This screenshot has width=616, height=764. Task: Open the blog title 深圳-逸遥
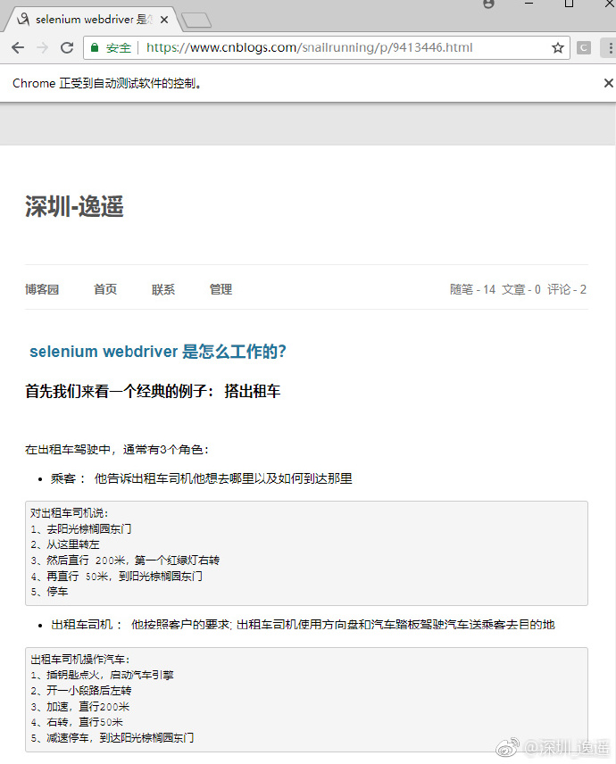pos(74,206)
